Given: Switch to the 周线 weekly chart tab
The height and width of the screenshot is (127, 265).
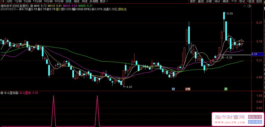Looking at the screenshot, I should pos(76,2).
